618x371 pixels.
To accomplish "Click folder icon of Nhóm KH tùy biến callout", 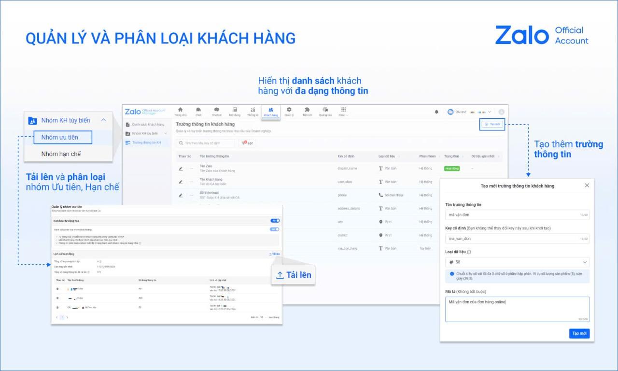I will (x=32, y=121).
